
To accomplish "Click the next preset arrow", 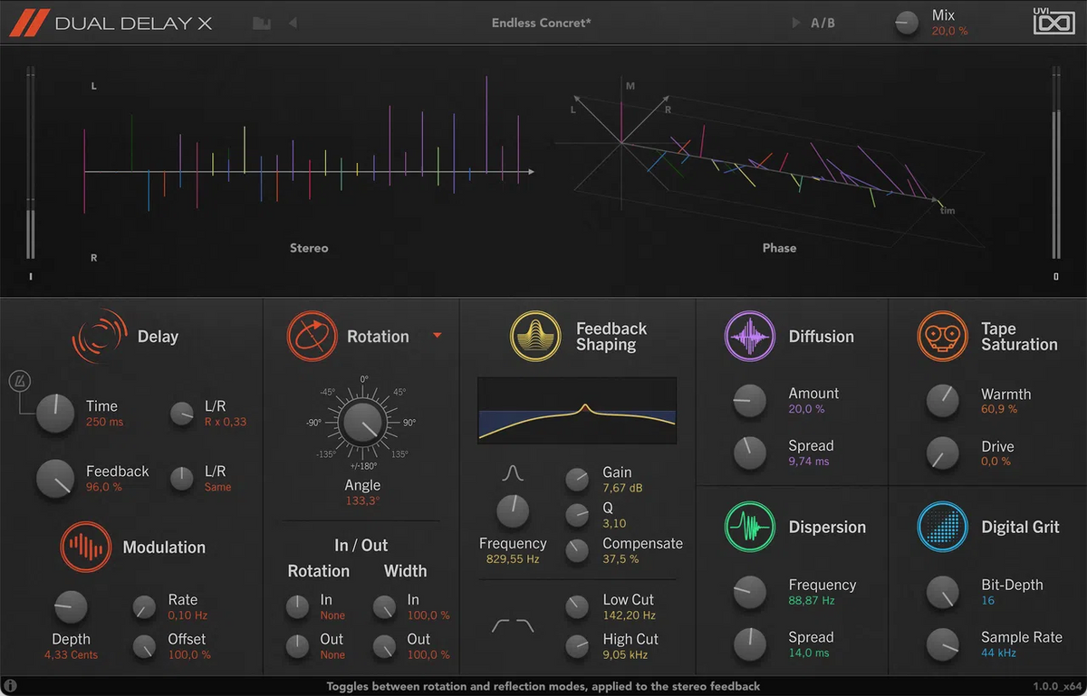I will (795, 23).
